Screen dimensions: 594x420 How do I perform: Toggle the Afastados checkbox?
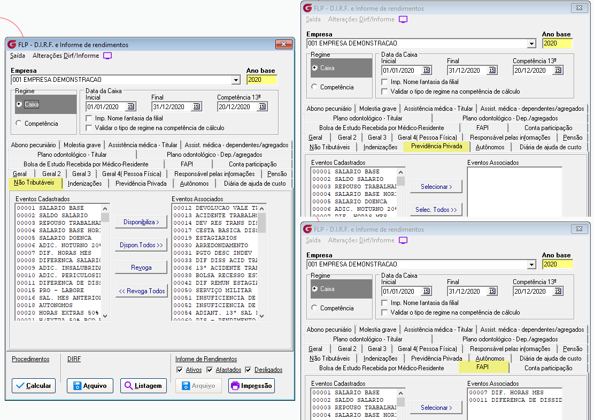(210, 370)
